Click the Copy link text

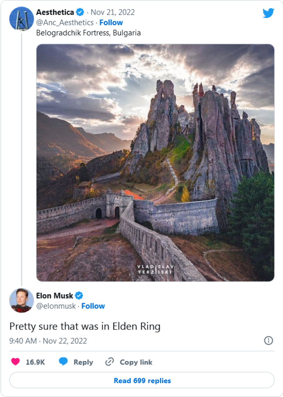tap(136, 362)
